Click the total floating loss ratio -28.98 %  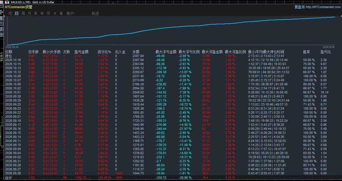(x=185, y=178)
